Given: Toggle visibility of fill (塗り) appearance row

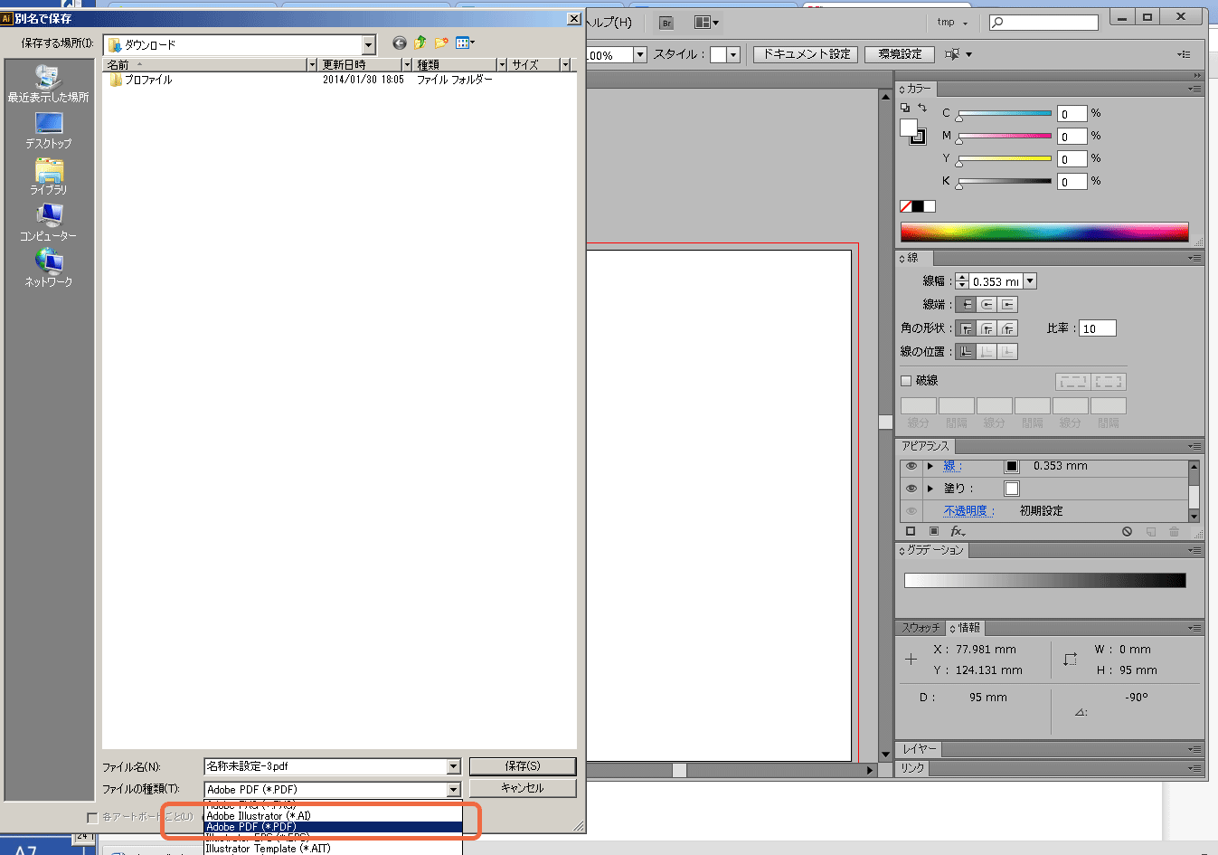Looking at the screenshot, I should coord(911,489).
